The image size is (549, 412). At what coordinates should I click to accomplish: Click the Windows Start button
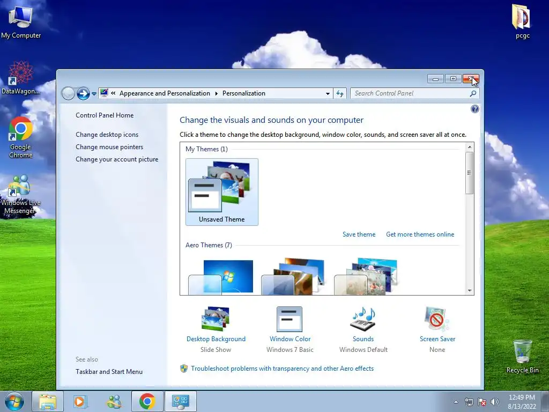(14, 401)
